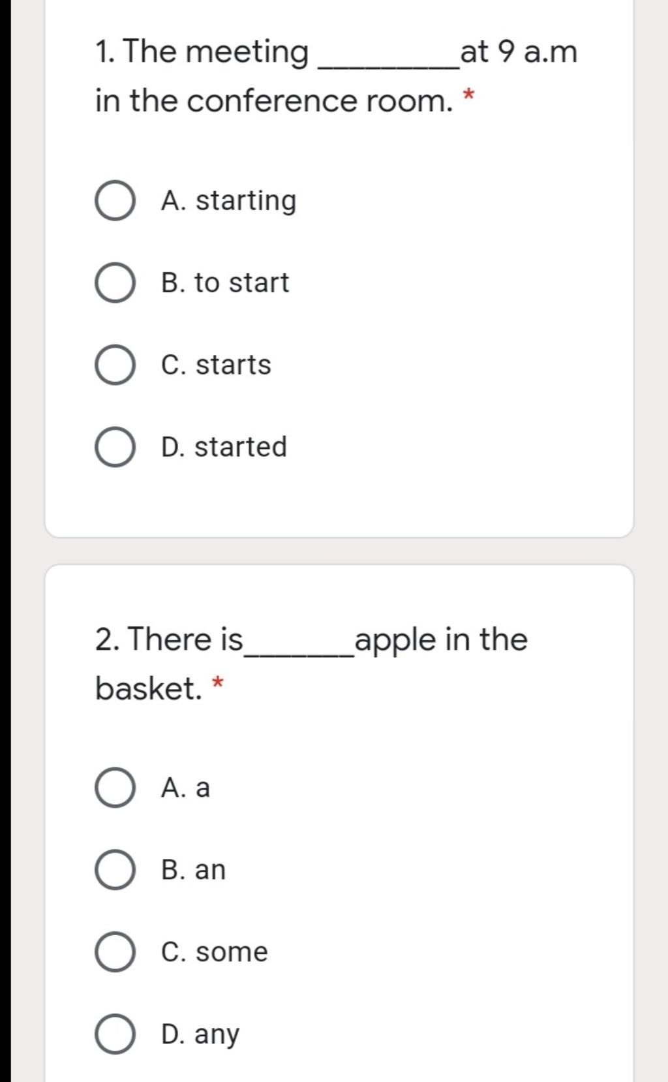Click the 'A. a' answer text
Viewport: 668px width, 1082px height.
pos(186,788)
